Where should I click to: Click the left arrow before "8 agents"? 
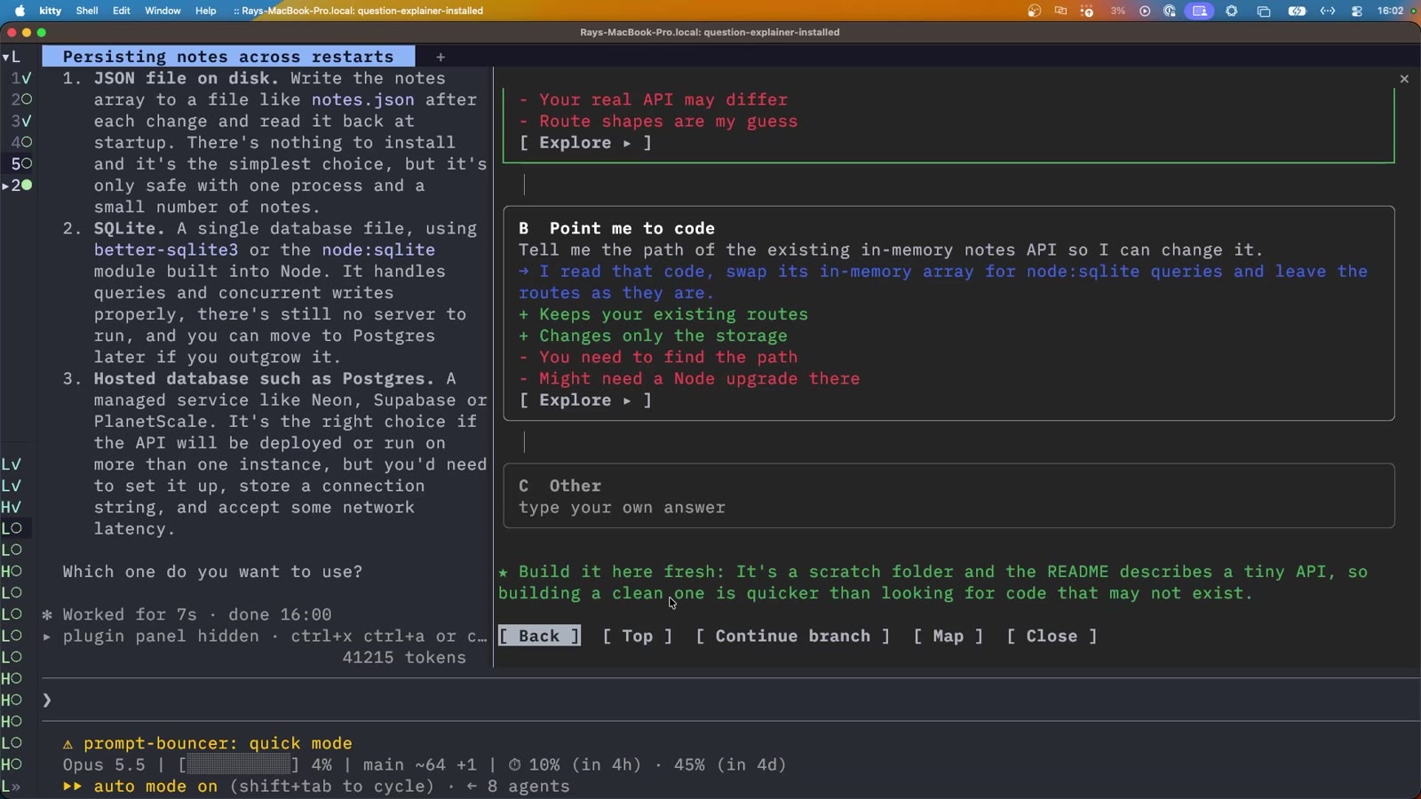pos(472,787)
